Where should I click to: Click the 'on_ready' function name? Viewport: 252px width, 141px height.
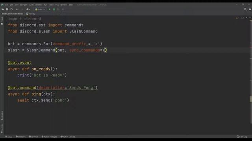tap(41, 69)
